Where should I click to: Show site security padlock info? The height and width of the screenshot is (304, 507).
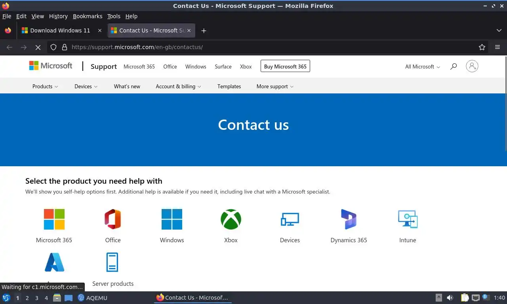pyautogui.click(x=65, y=47)
